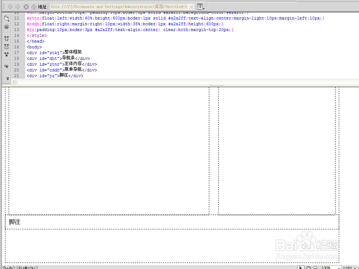The image size is (359, 269).
Task: Select the <body> tag in tag selector
Action: click(9, 267)
